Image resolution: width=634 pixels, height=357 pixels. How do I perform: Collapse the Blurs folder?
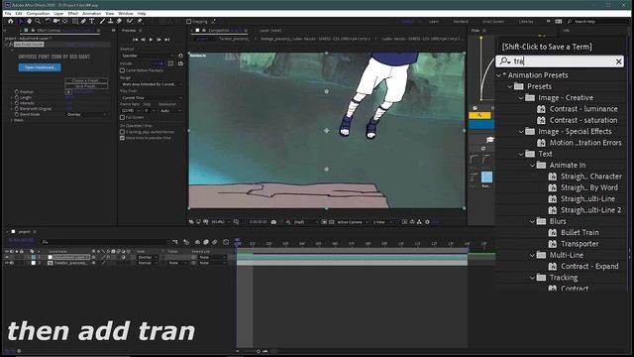(533, 221)
